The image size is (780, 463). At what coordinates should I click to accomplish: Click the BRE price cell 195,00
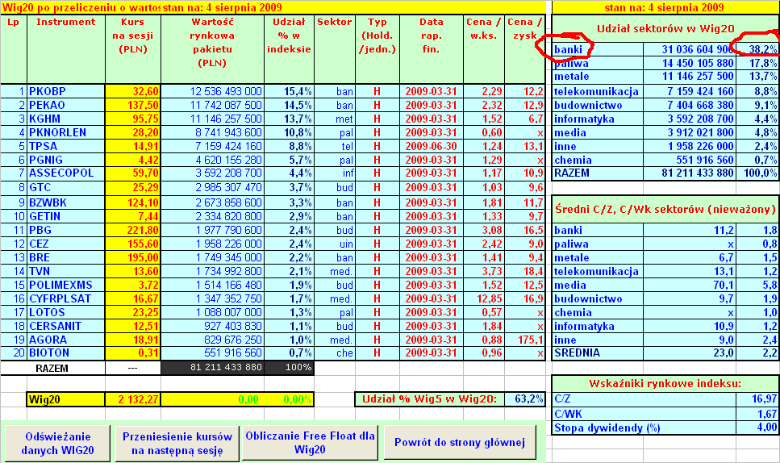pos(133,257)
